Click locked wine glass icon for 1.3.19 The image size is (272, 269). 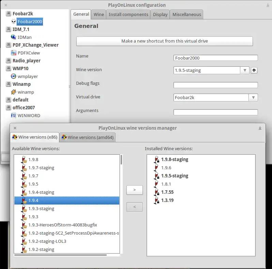[x=156, y=200]
